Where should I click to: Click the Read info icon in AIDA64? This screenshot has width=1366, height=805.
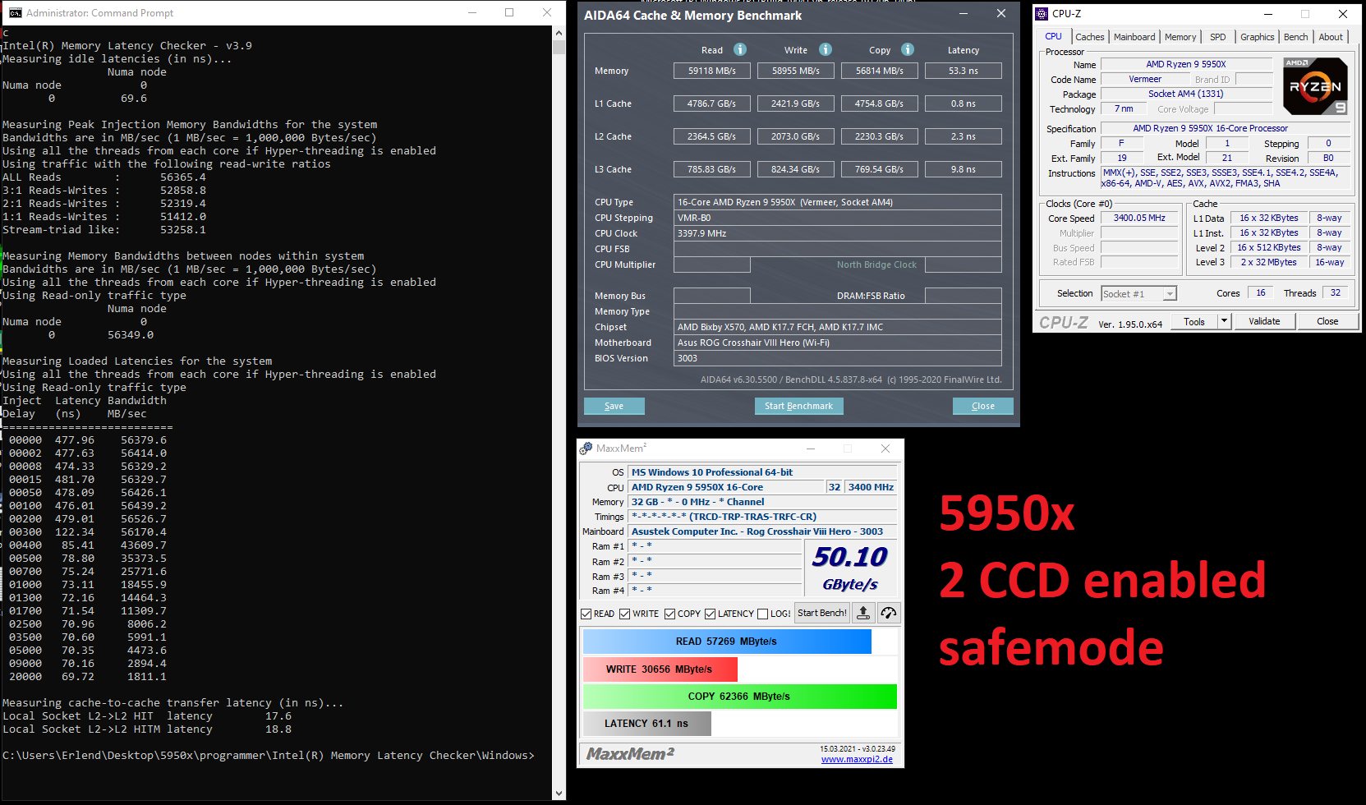point(740,49)
